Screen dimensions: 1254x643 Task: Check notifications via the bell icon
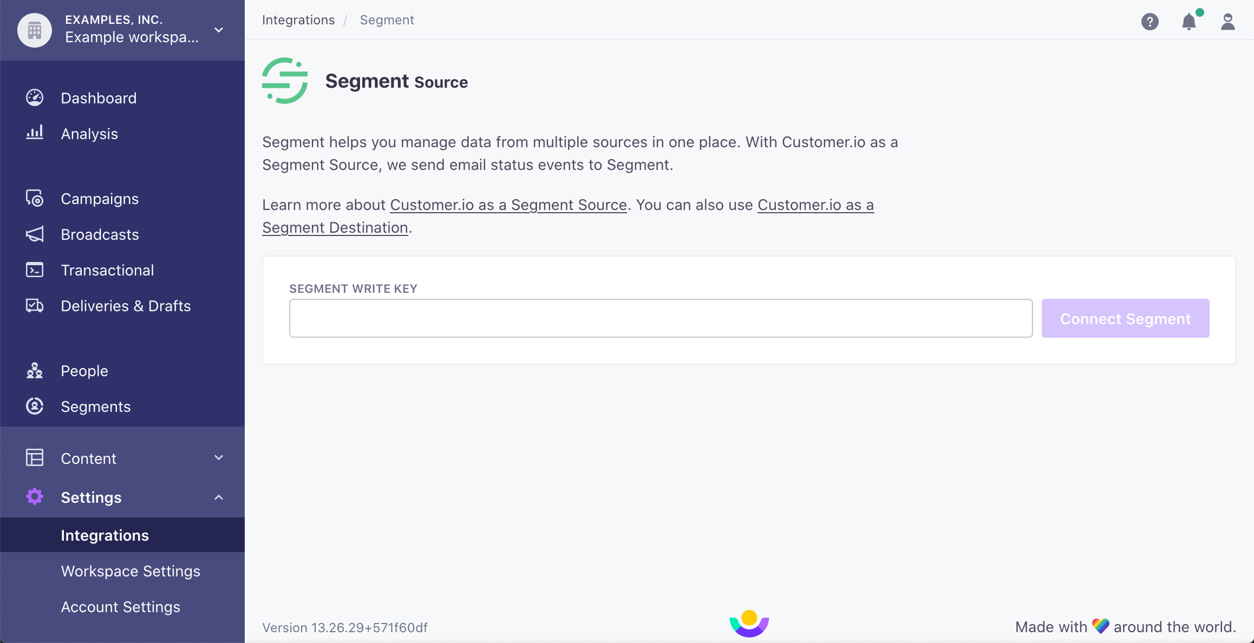point(1189,22)
